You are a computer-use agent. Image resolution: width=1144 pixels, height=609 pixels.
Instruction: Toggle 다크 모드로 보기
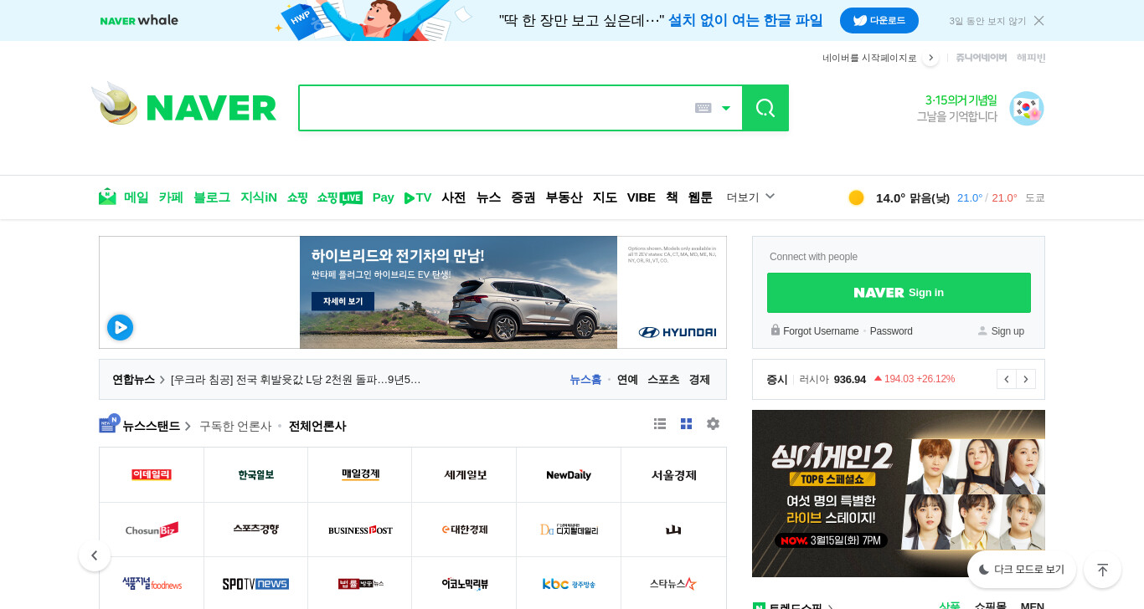1022,570
